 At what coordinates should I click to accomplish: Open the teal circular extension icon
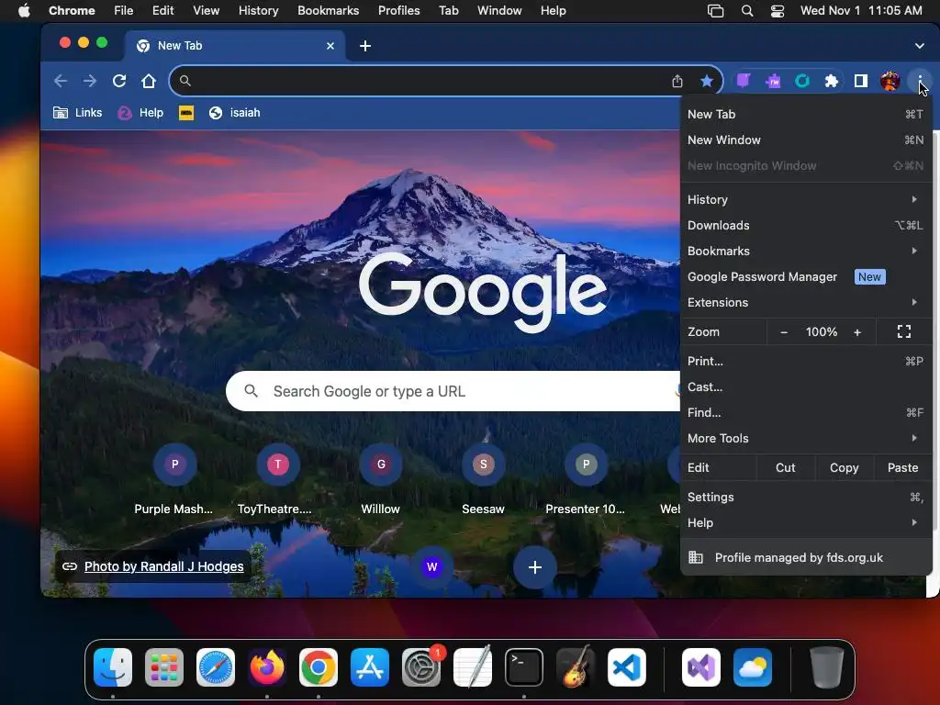point(802,81)
